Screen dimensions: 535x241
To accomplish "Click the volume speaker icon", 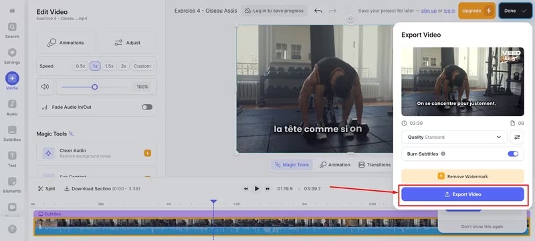I will click(45, 87).
